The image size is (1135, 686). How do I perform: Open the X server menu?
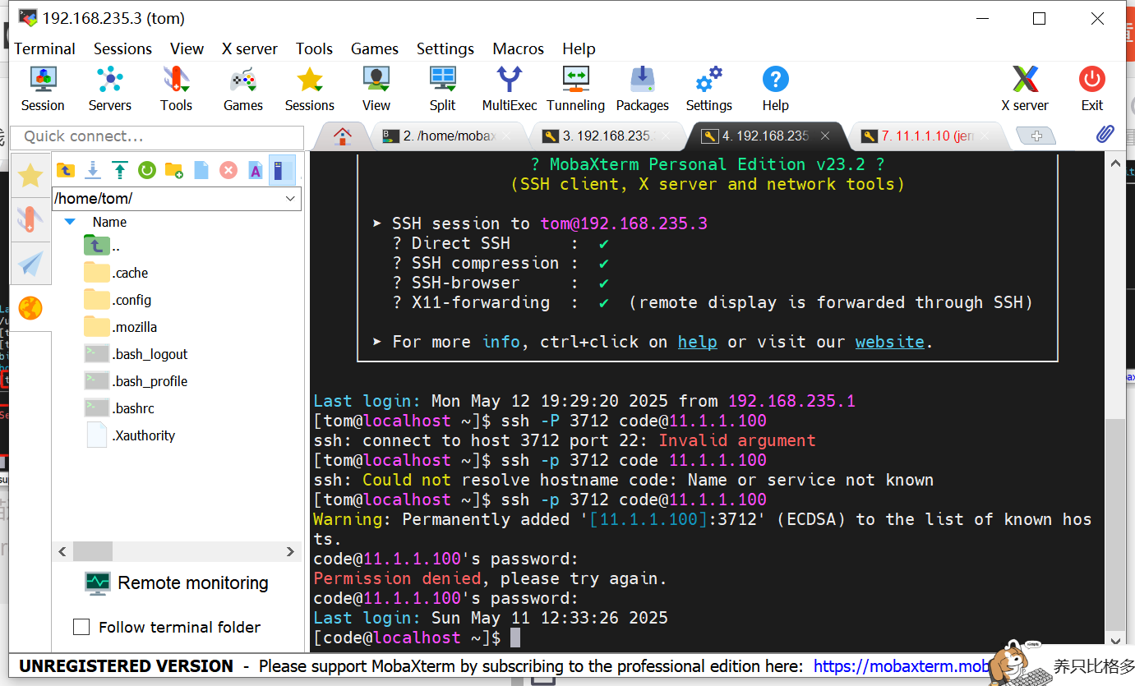point(250,48)
